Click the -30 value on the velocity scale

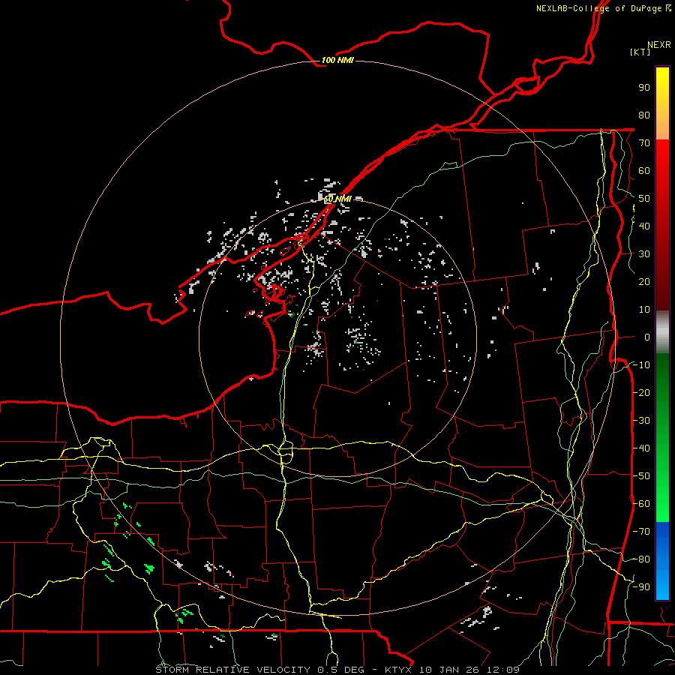(x=641, y=421)
